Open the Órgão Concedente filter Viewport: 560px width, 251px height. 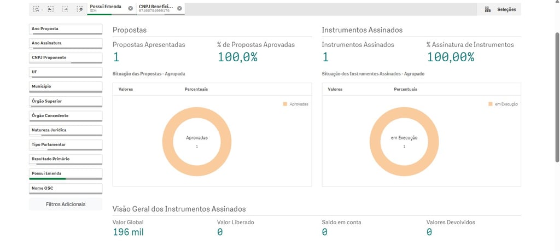pos(66,116)
